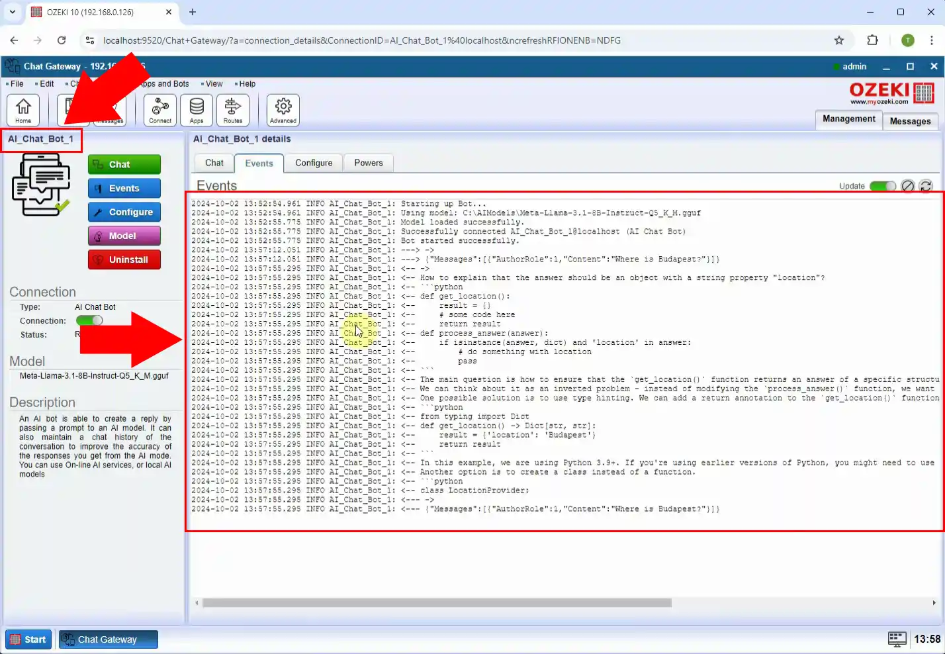
Task: Click the green Chat button
Action: 124,164
